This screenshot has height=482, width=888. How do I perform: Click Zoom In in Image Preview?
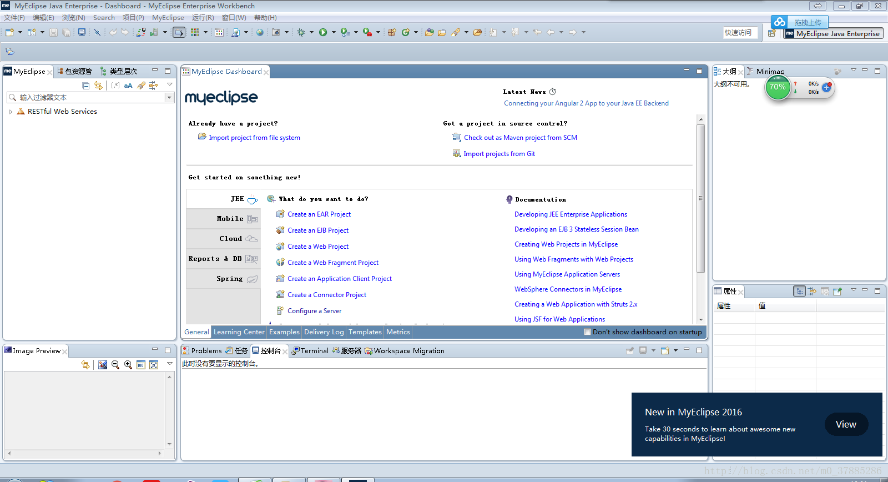[x=128, y=365]
